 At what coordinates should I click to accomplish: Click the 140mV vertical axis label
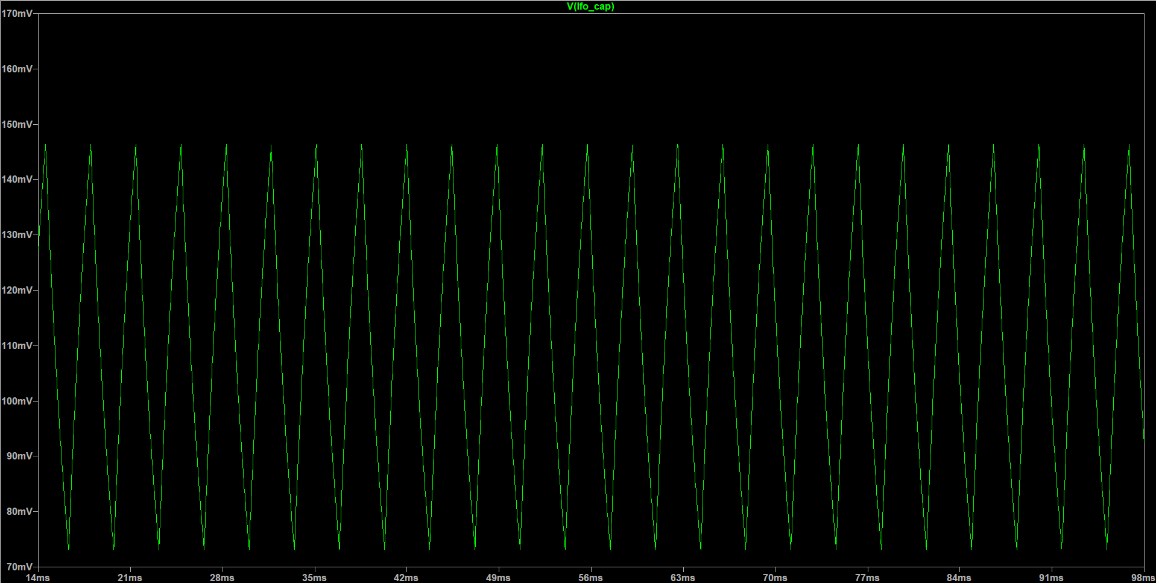tap(17, 179)
